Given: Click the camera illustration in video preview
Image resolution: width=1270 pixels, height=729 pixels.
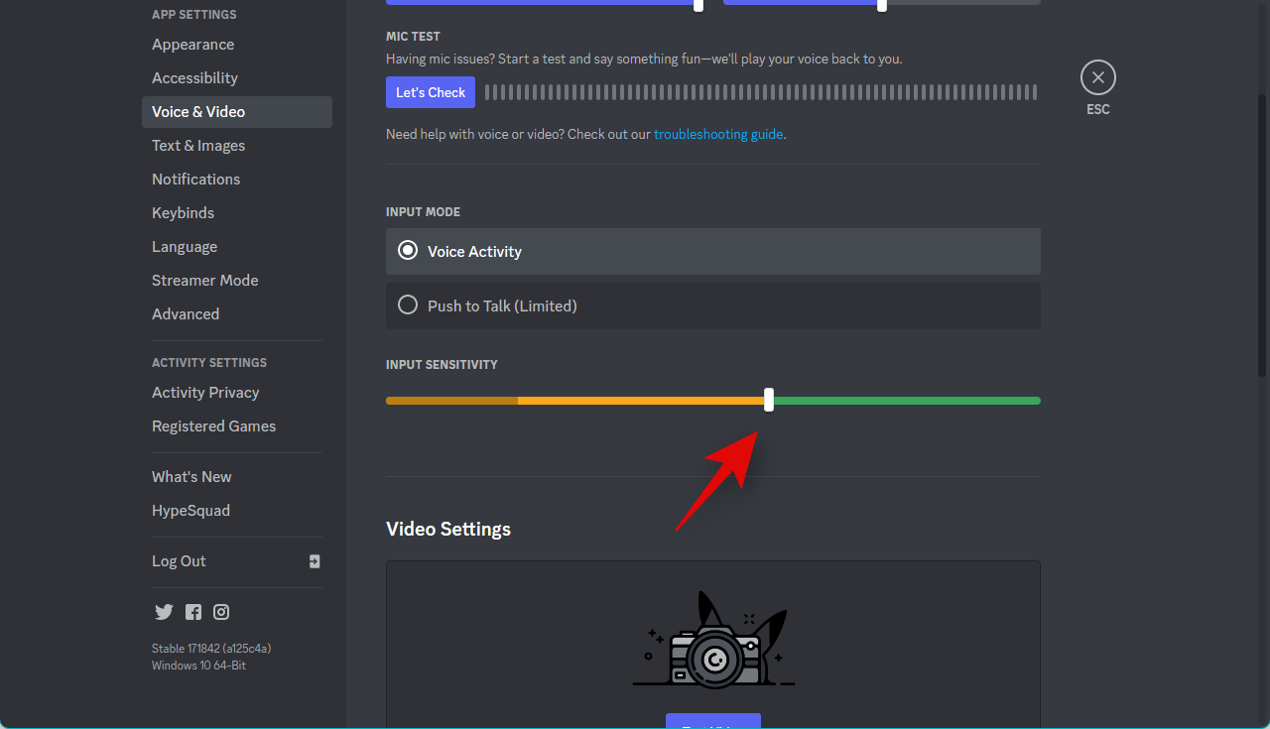Looking at the screenshot, I should pyautogui.click(x=712, y=643).
